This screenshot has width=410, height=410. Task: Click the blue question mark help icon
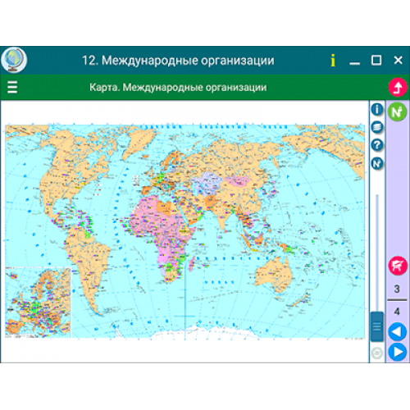[x=377, y=145]
